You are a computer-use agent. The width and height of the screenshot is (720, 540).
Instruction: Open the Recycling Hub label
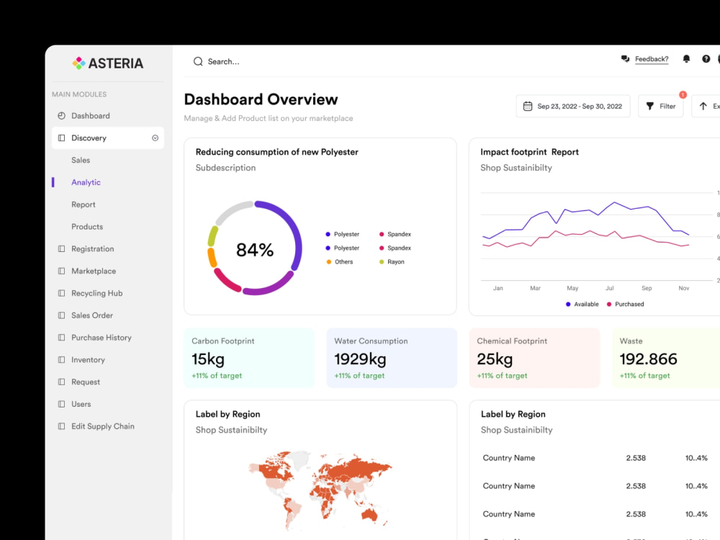tap(97, 293)
